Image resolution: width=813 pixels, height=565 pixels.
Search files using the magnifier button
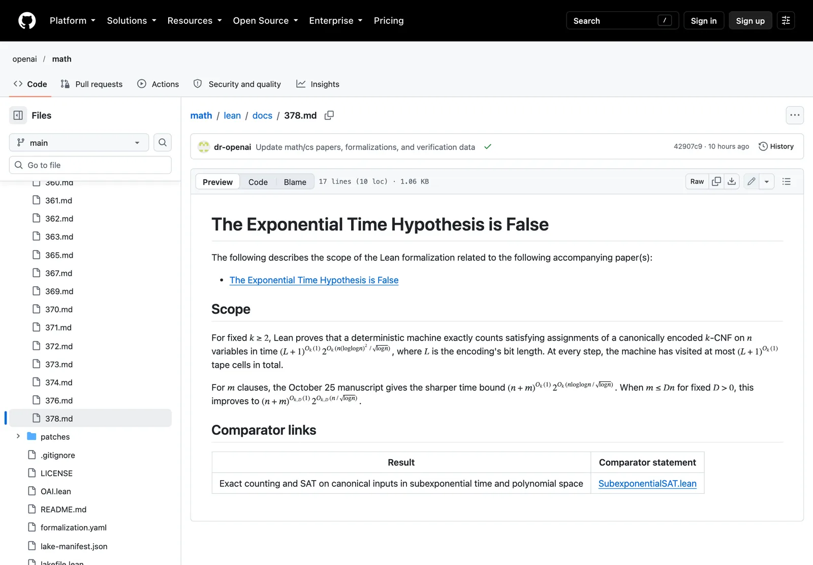coord(163,142)
